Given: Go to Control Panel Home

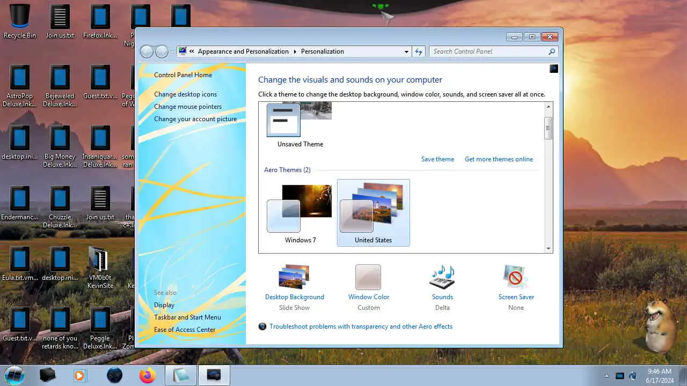Looking at the screenshot, I should tap(183, 75).
